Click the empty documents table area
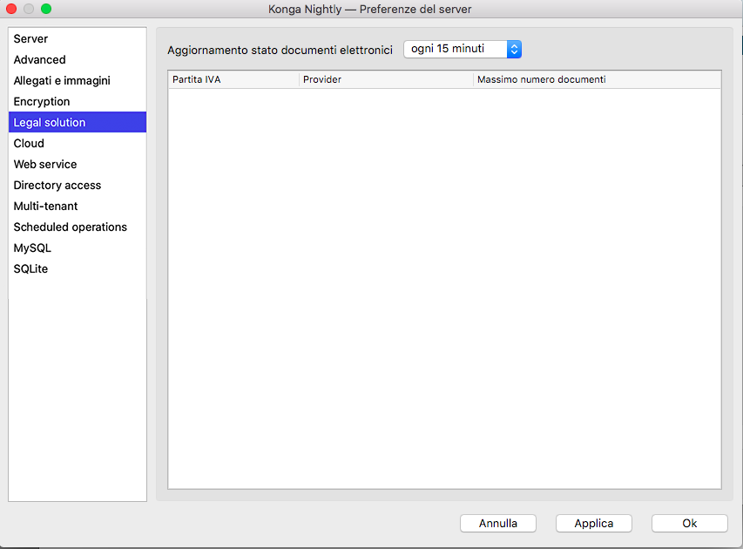The image size is (743, 549). click(444, 288)
